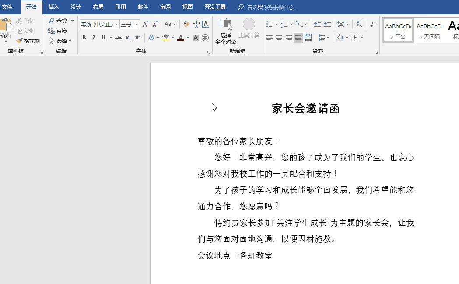Apply strikethrough to text
Viewport: 459px width, 284px height.
119,38
